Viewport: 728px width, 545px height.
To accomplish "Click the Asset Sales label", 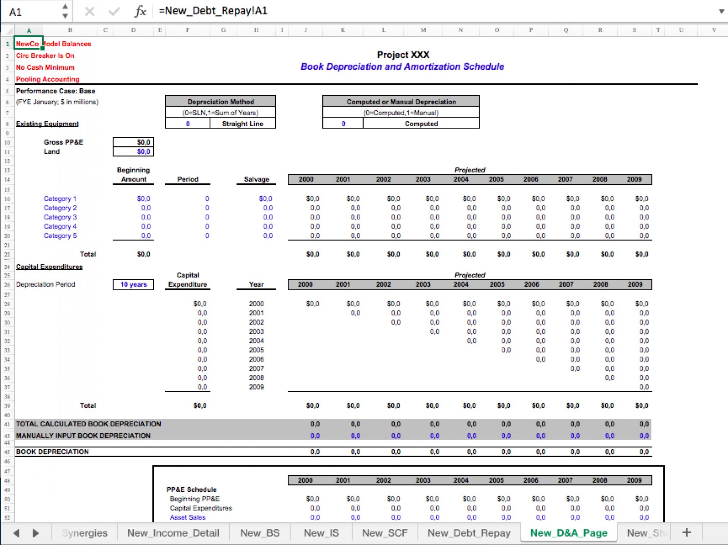I will 188,517.
